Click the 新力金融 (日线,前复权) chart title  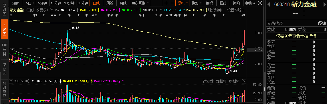(x=29, y=10)
